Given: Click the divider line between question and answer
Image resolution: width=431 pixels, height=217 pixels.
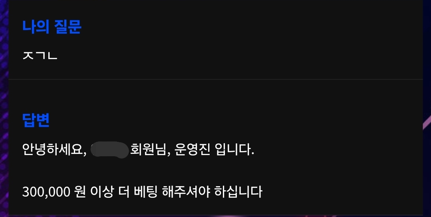Looking at the screenshot, I should pos(216,79).
